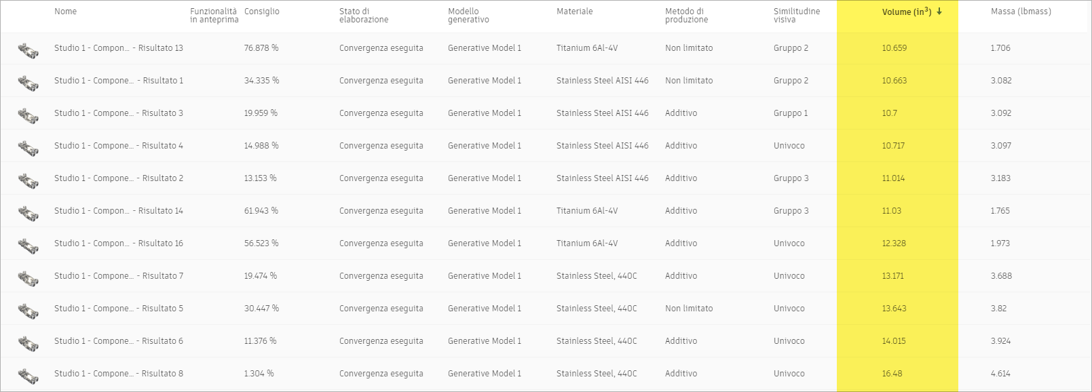Toggle the Volume column sort arrow

click(939, 12)
